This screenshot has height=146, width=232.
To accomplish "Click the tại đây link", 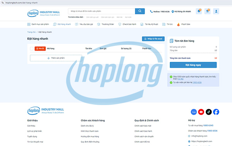I will [x=181, y=79].
